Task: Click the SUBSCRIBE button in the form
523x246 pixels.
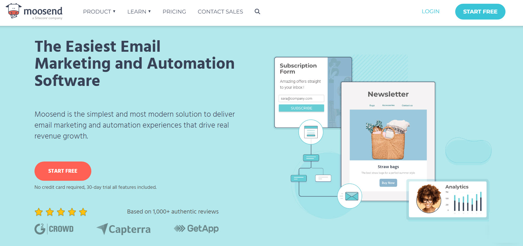Action: click(301, 108)
